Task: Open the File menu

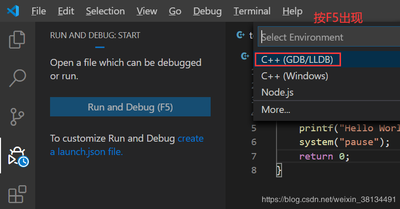Action: coord(39,11)
